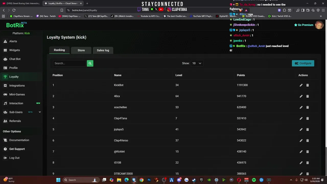
Task: Open Mini-Games in the sidebar
Action: 17,95
